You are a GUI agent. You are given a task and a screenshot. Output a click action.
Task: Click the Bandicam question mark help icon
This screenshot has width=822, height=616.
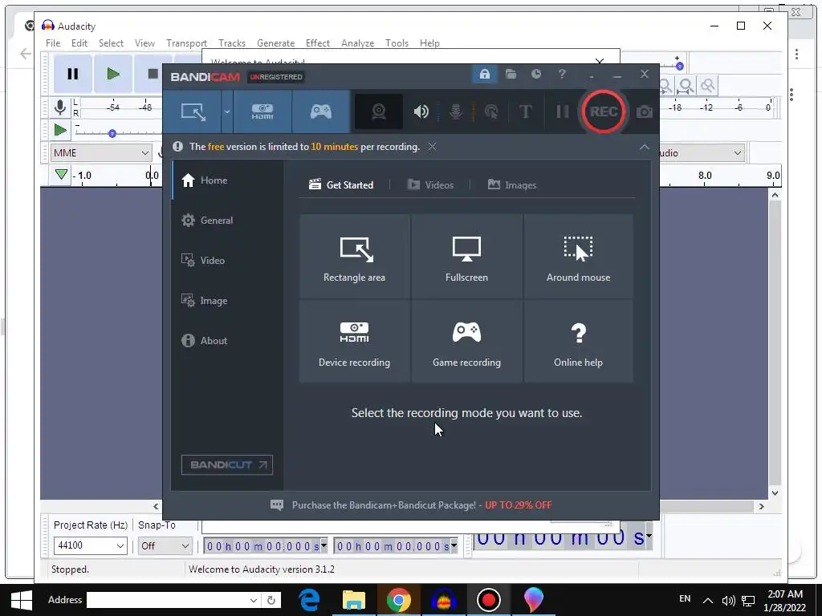[562, 75]
